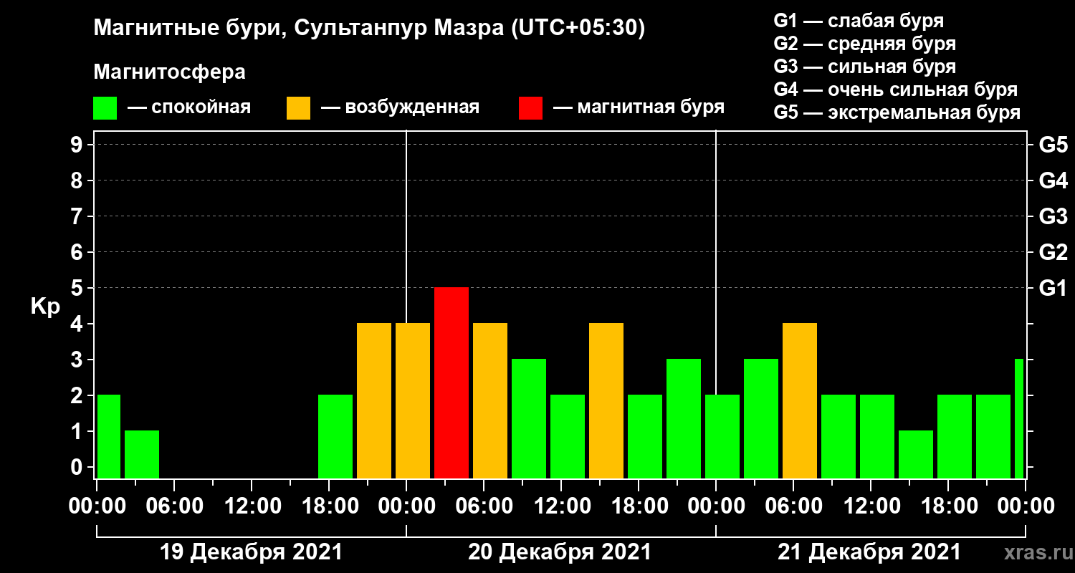
Task: Select the orange bar at 15:00 on 20 Декабря
Action: pos(606,400)
